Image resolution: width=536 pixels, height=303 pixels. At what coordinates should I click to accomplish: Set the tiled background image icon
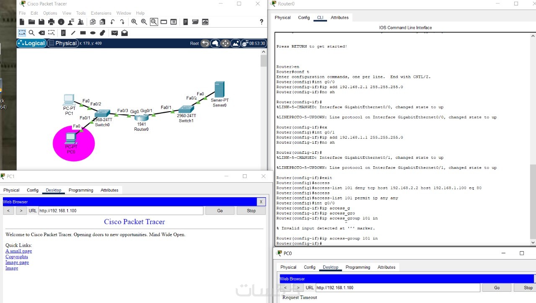236,43
